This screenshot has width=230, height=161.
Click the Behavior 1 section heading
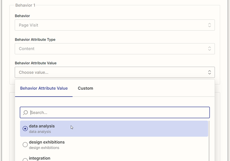click(26, 5)
